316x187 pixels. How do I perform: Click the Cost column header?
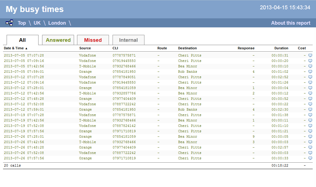point(301,48)
